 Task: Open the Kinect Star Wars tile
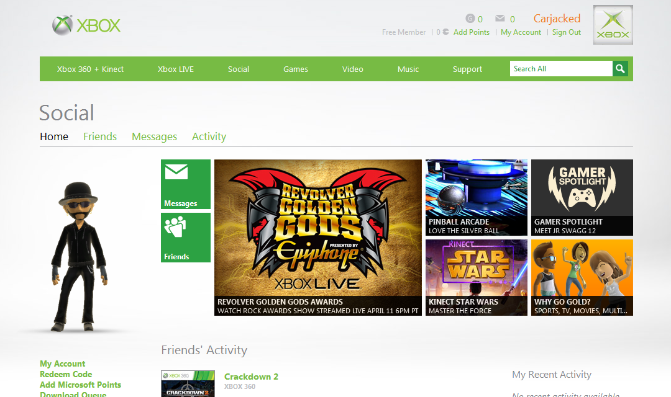[x=477, y=278]
